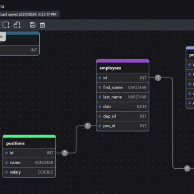Click the INT type of pos_id
Screen dimensions: 194x194
point(143,126)
